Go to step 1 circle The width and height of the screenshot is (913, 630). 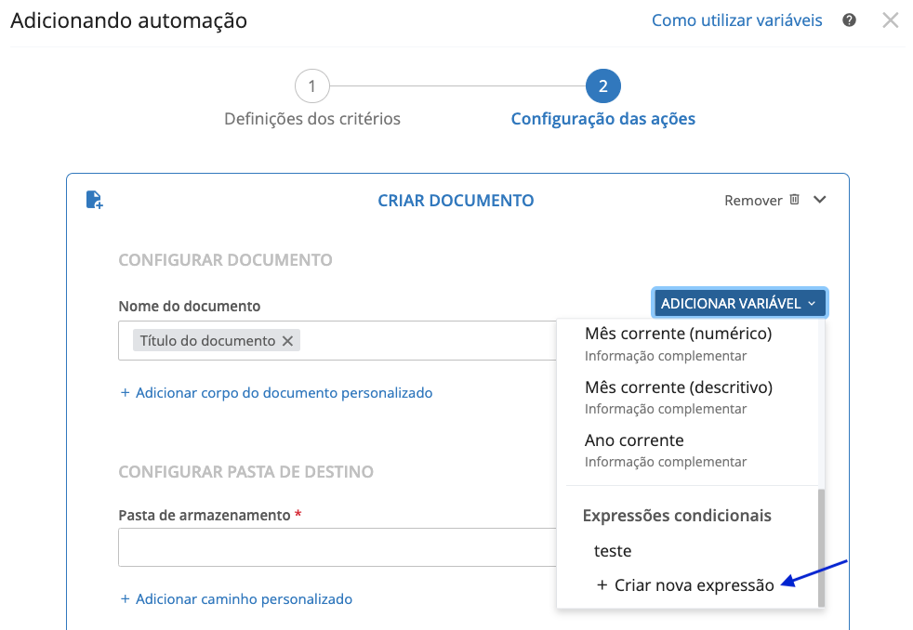click(x=312, y=87)
